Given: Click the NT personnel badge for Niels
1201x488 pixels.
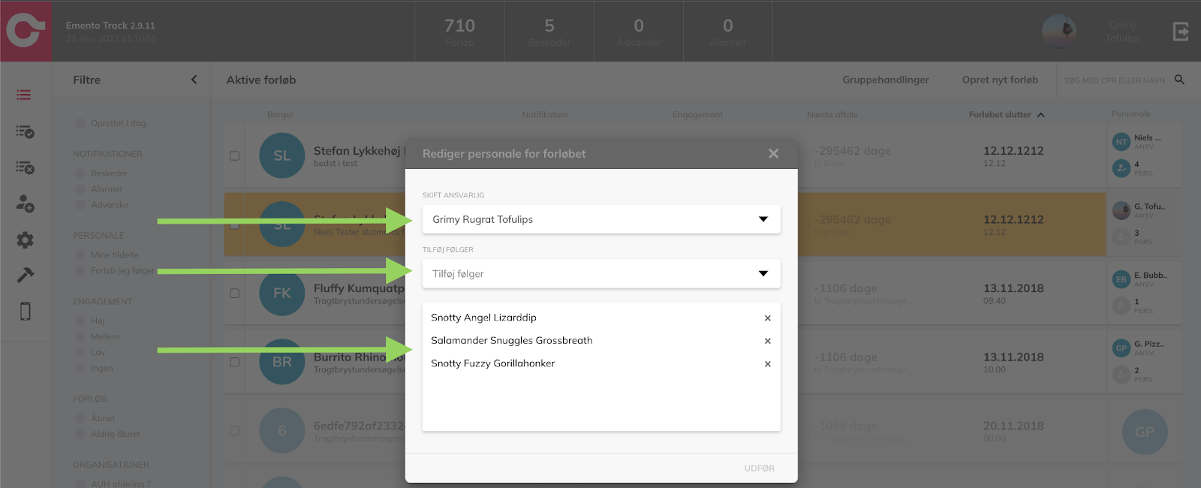Looking at the screenshot, I should 1121,141.
